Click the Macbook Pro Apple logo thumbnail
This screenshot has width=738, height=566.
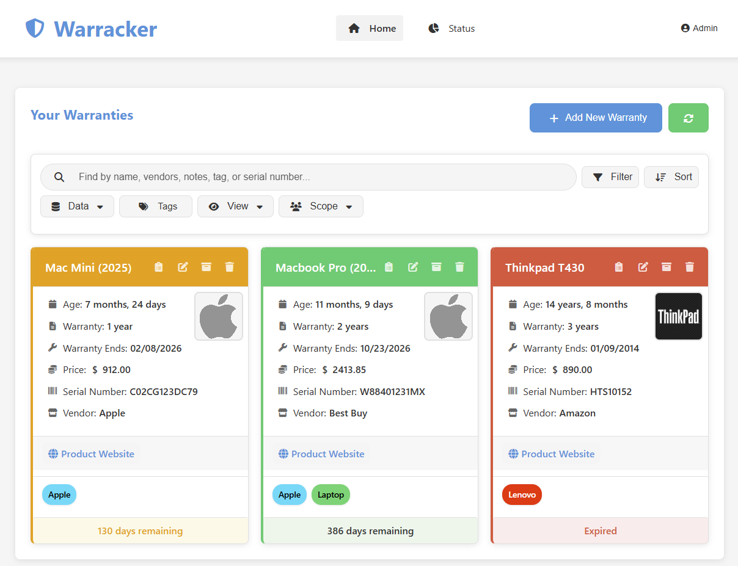pos(448,316)
